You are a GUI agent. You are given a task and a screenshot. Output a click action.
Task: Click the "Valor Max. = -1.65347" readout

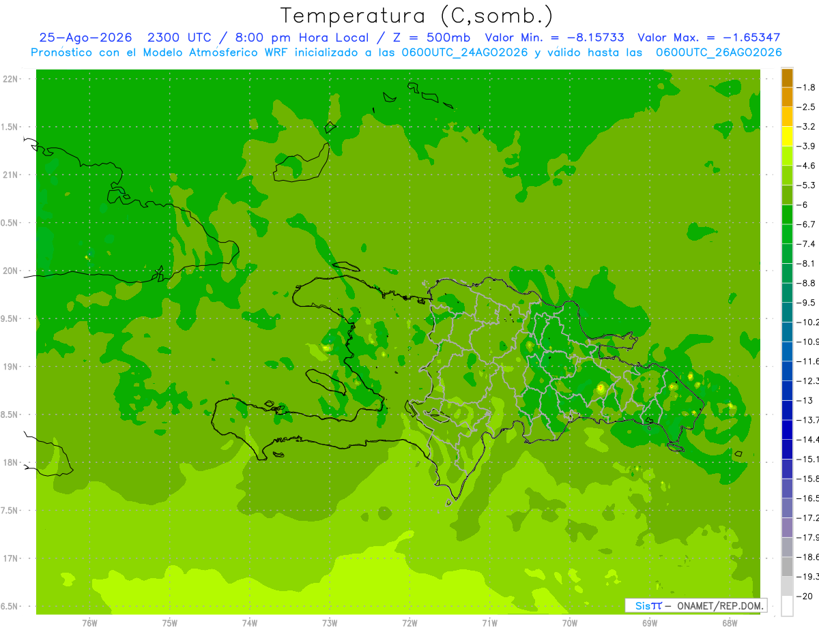pos(708,38)
